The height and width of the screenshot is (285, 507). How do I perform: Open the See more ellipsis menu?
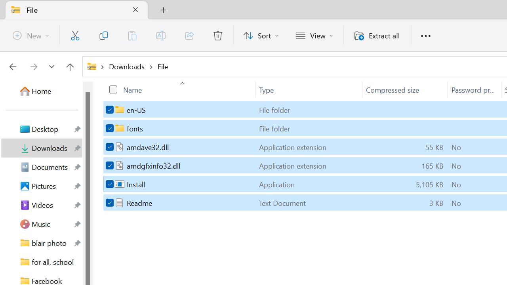tap(425, 36)
